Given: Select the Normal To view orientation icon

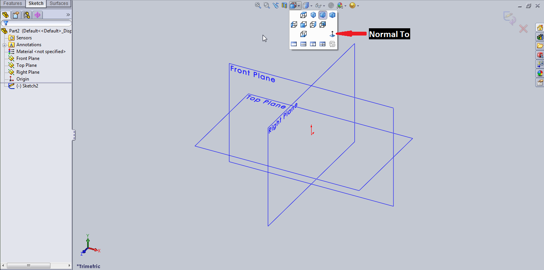Looking at the screenshot, I should point(332,34).
